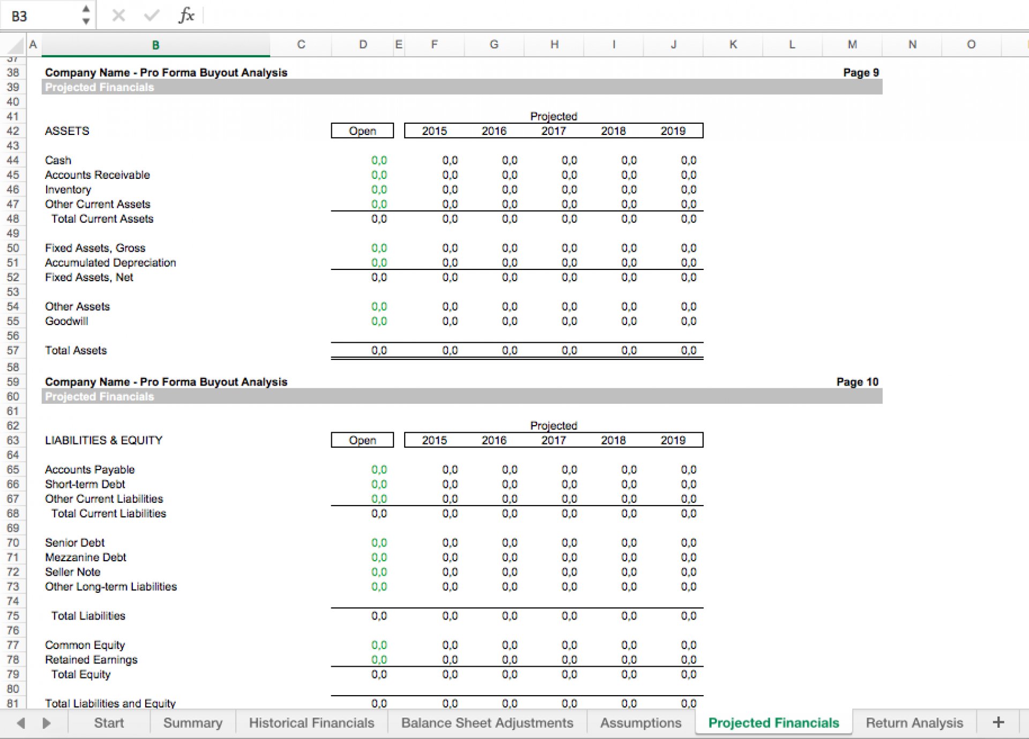This screenshot has height=739, width=1029.
Task: Click the 'Other Long-term Liabilities' label
Action: pos(111,586)
